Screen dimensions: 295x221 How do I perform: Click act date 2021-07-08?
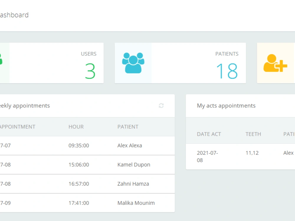point(207,156)
